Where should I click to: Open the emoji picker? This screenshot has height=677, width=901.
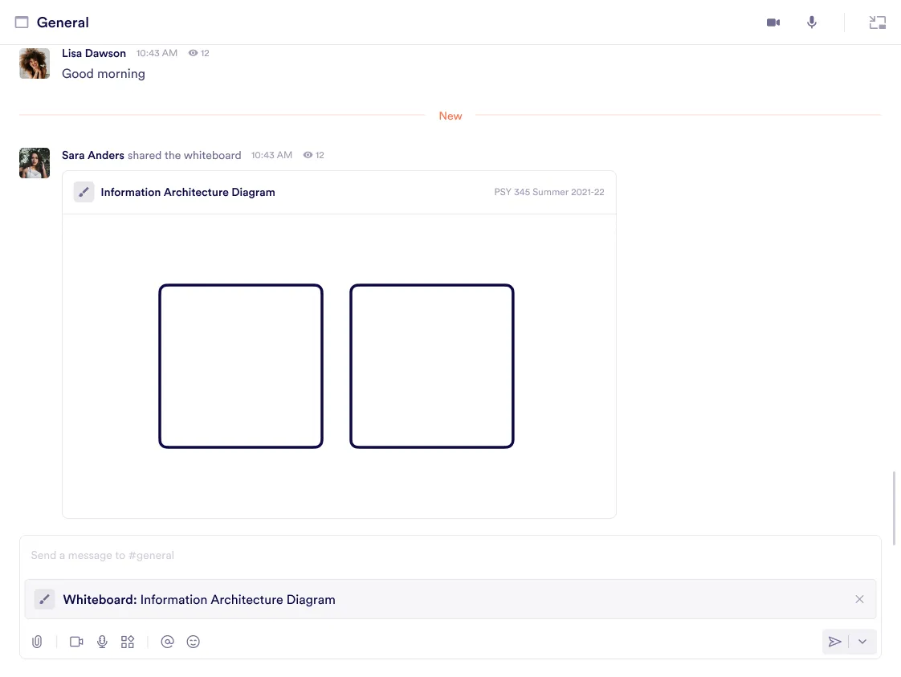[x=193, y=642]
